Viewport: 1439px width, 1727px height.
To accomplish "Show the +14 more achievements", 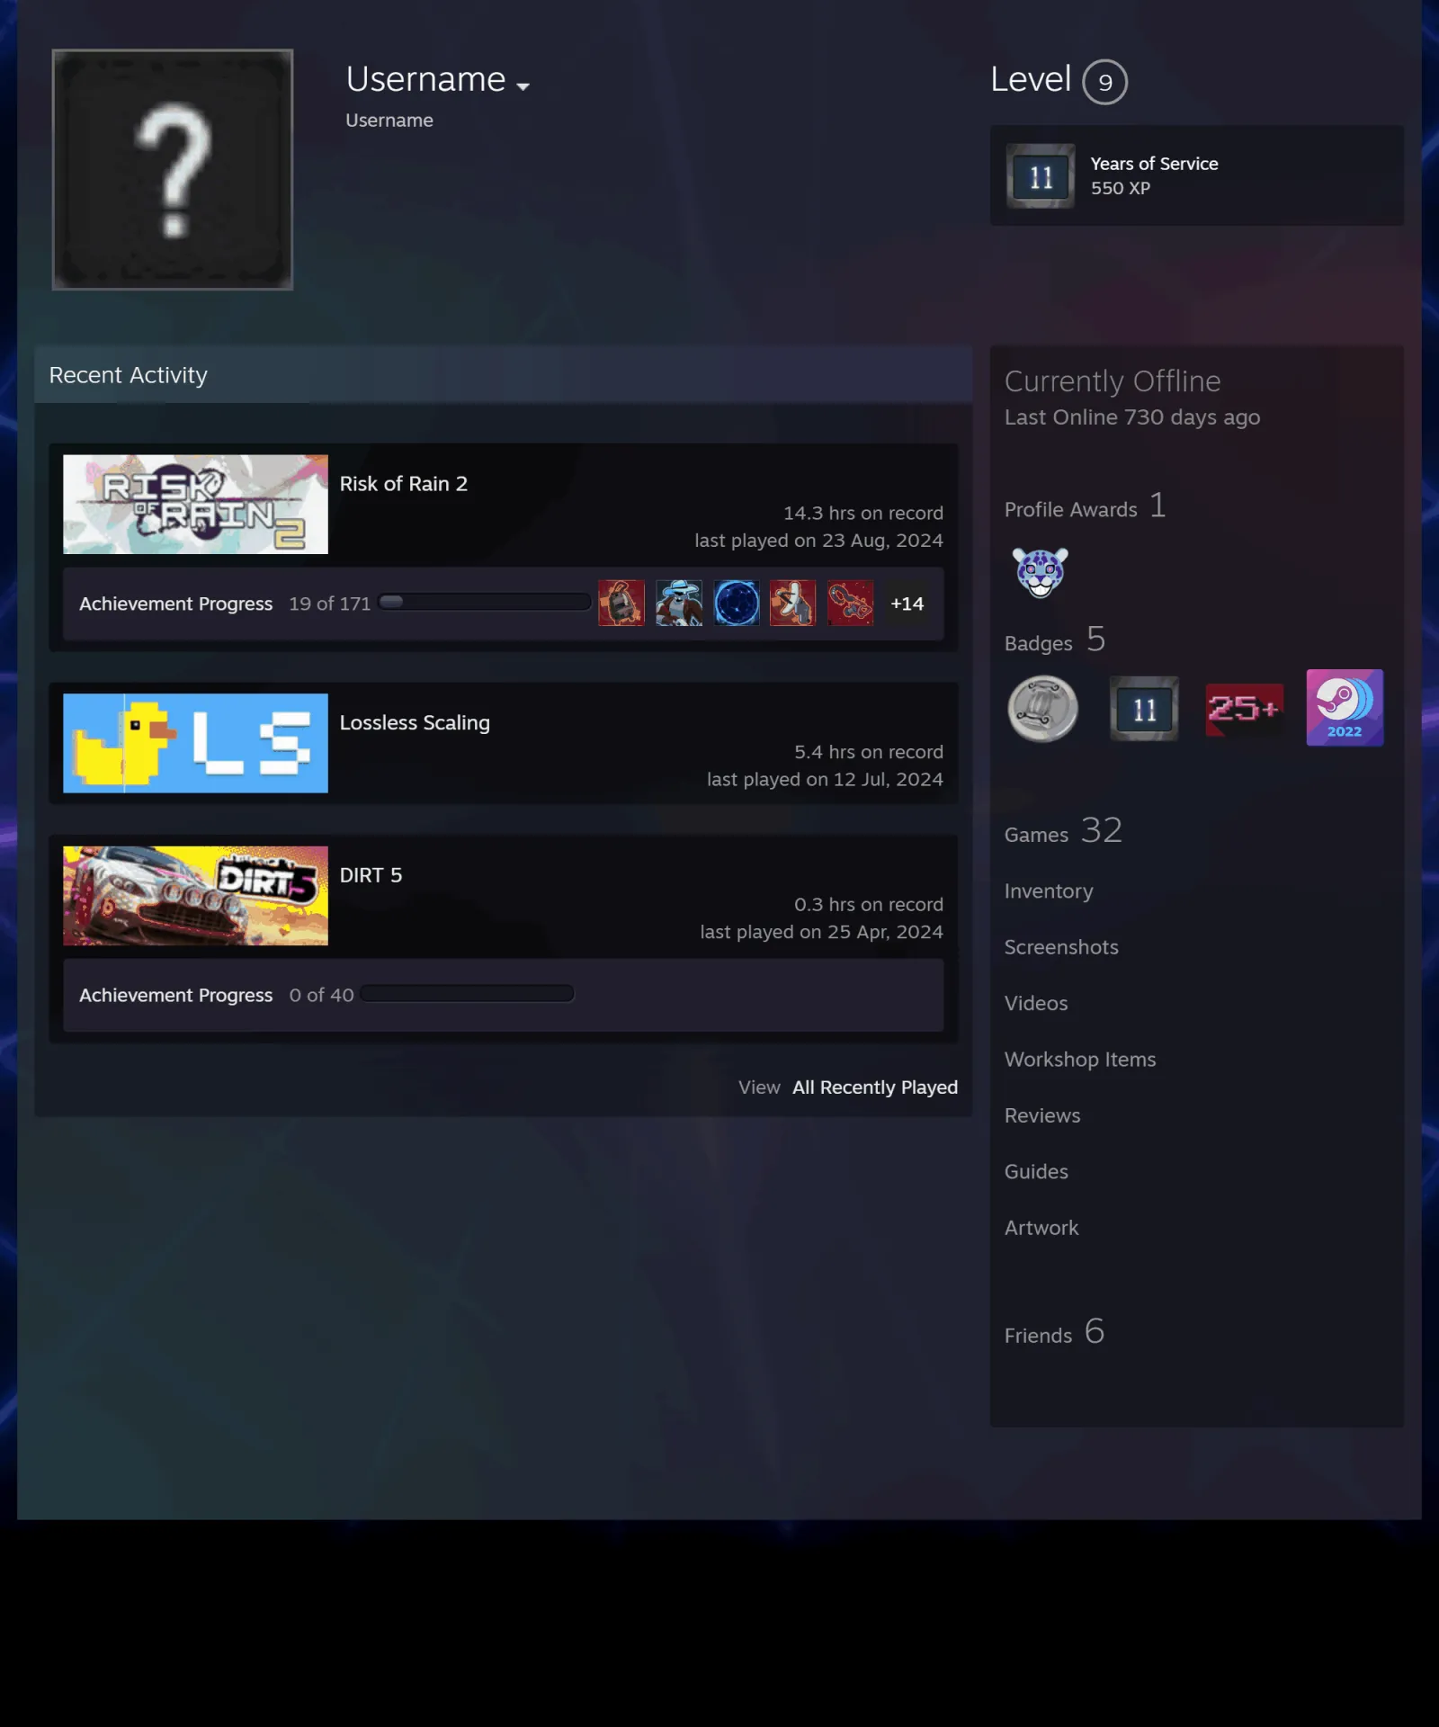I will pyautogui.click(x=907, y=604).
